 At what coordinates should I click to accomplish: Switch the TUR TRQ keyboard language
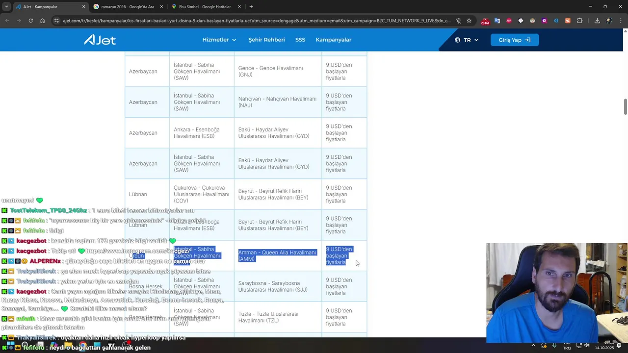click(x=567, y=346)
